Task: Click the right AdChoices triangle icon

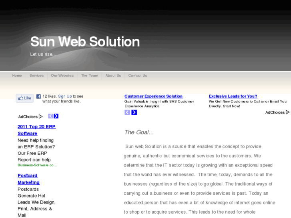Action: [287, 112]
